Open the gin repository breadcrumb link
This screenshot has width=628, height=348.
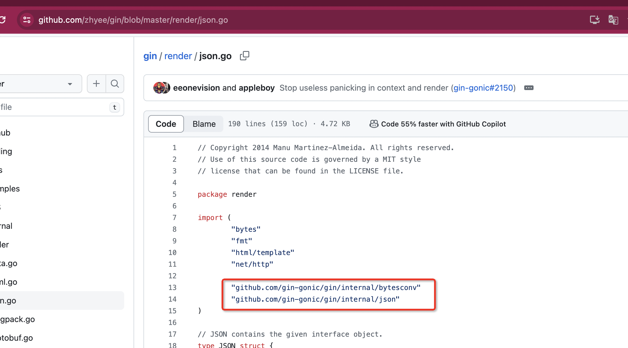point(150,56)
